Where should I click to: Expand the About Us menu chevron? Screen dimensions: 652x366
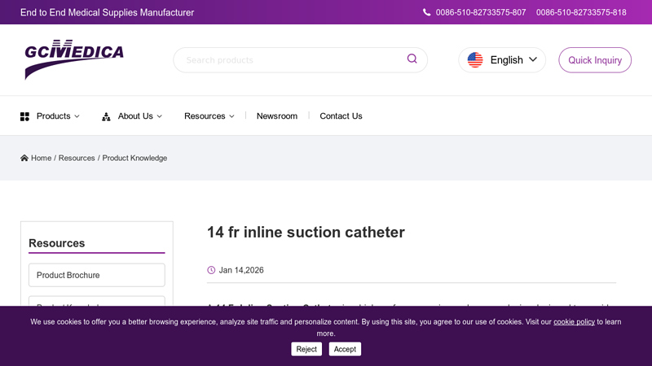click(160, 116)
